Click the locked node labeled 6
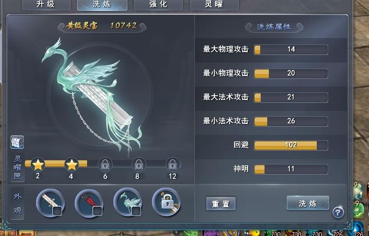369x236 pixels. 105,164
